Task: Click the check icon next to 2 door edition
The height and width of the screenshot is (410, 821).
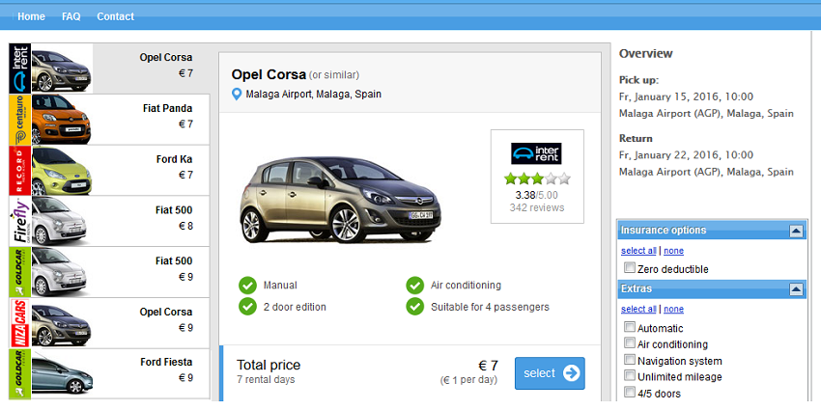Action: click(x=247, y=307)
